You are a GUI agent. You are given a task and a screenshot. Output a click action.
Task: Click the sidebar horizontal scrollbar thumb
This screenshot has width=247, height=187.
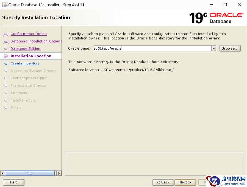click(30, 173)
